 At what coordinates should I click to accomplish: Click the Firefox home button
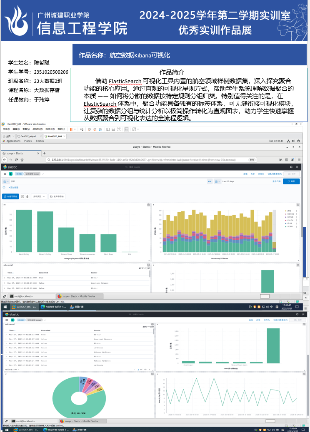[x=22, y=160]
